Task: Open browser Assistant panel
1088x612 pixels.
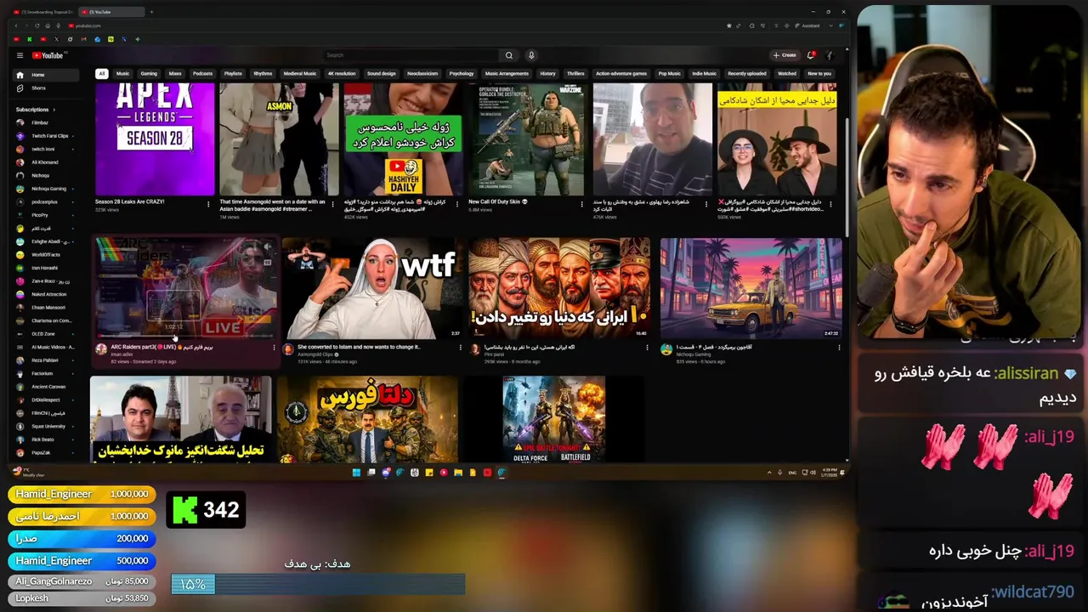Action: (x=807, y=25)
